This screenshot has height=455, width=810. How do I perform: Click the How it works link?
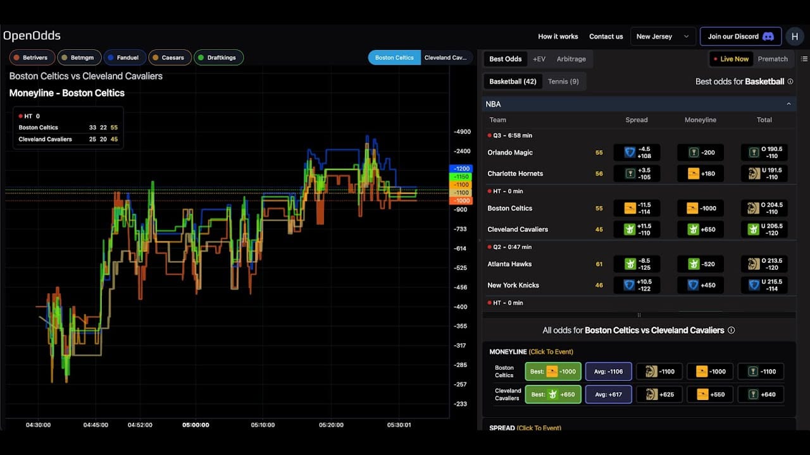(558, 36)
